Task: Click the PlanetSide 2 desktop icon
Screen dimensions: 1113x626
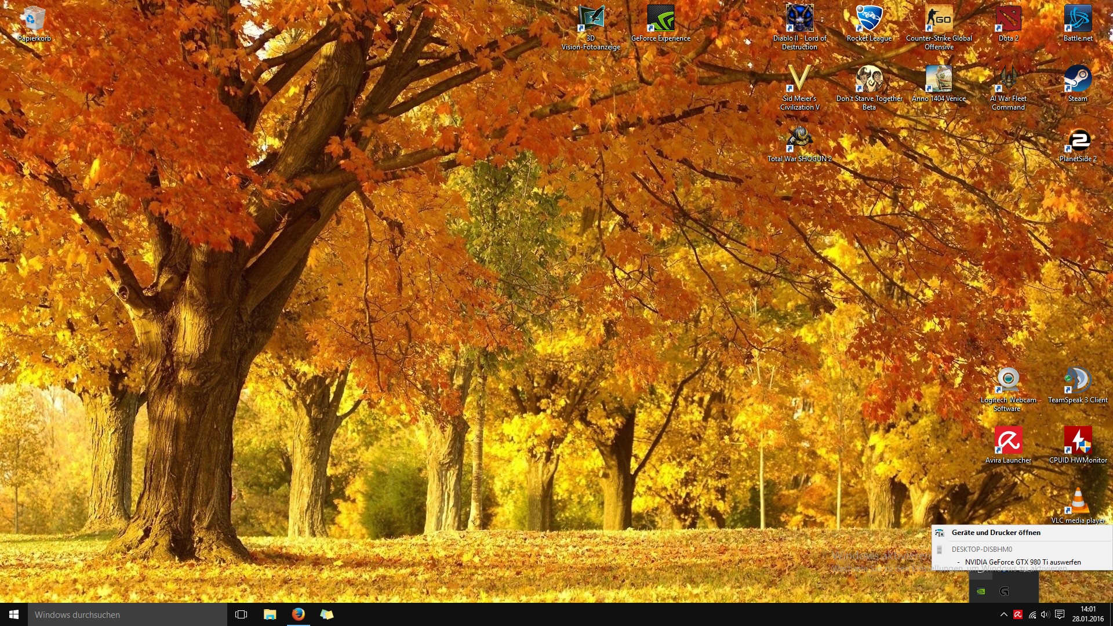Action: point(1078,145)
